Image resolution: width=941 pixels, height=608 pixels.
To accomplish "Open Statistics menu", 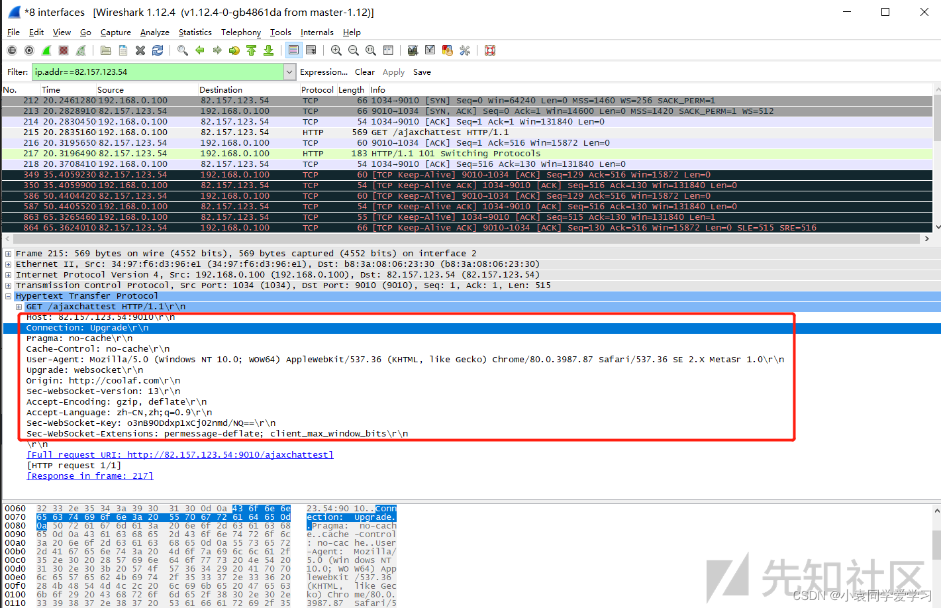I will click(195, 32).
